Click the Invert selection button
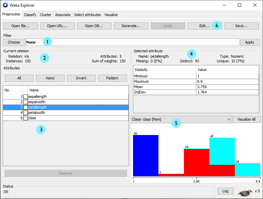The width and height of the screenshot is (263, 199). pos(81,78)
